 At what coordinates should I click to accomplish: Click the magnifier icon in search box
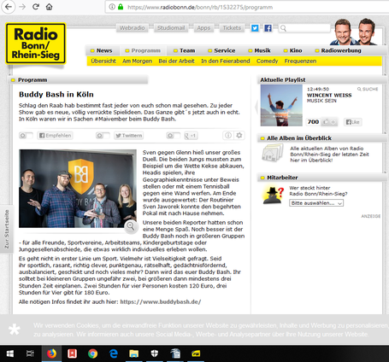click(283, 28)
